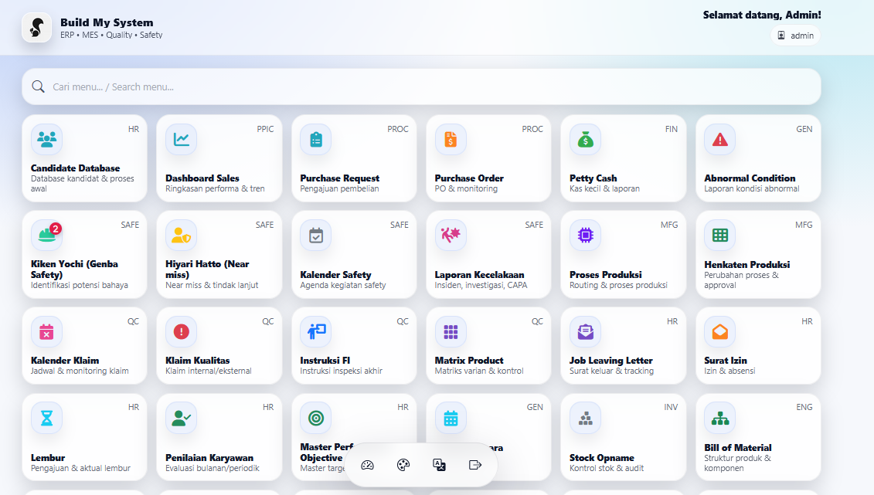The image size is (874, 495).
Task: Click the Petty Cash money bag icon
Action: [x=585, y=140]
